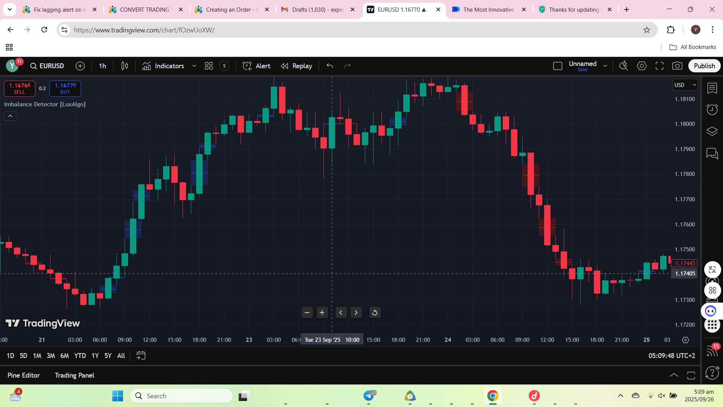Click the blue 1.16770 BUY button

[x=65, y=89]
